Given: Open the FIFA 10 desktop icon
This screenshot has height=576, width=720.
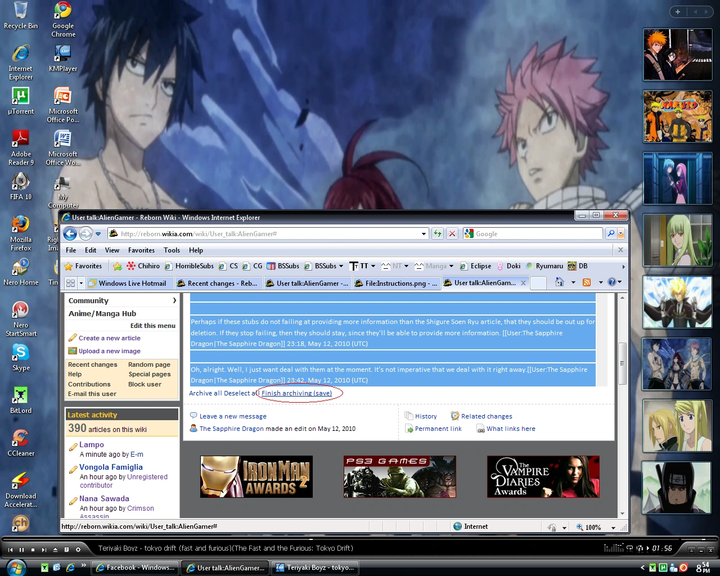Looking at the screenshot, I should [21, 187].
